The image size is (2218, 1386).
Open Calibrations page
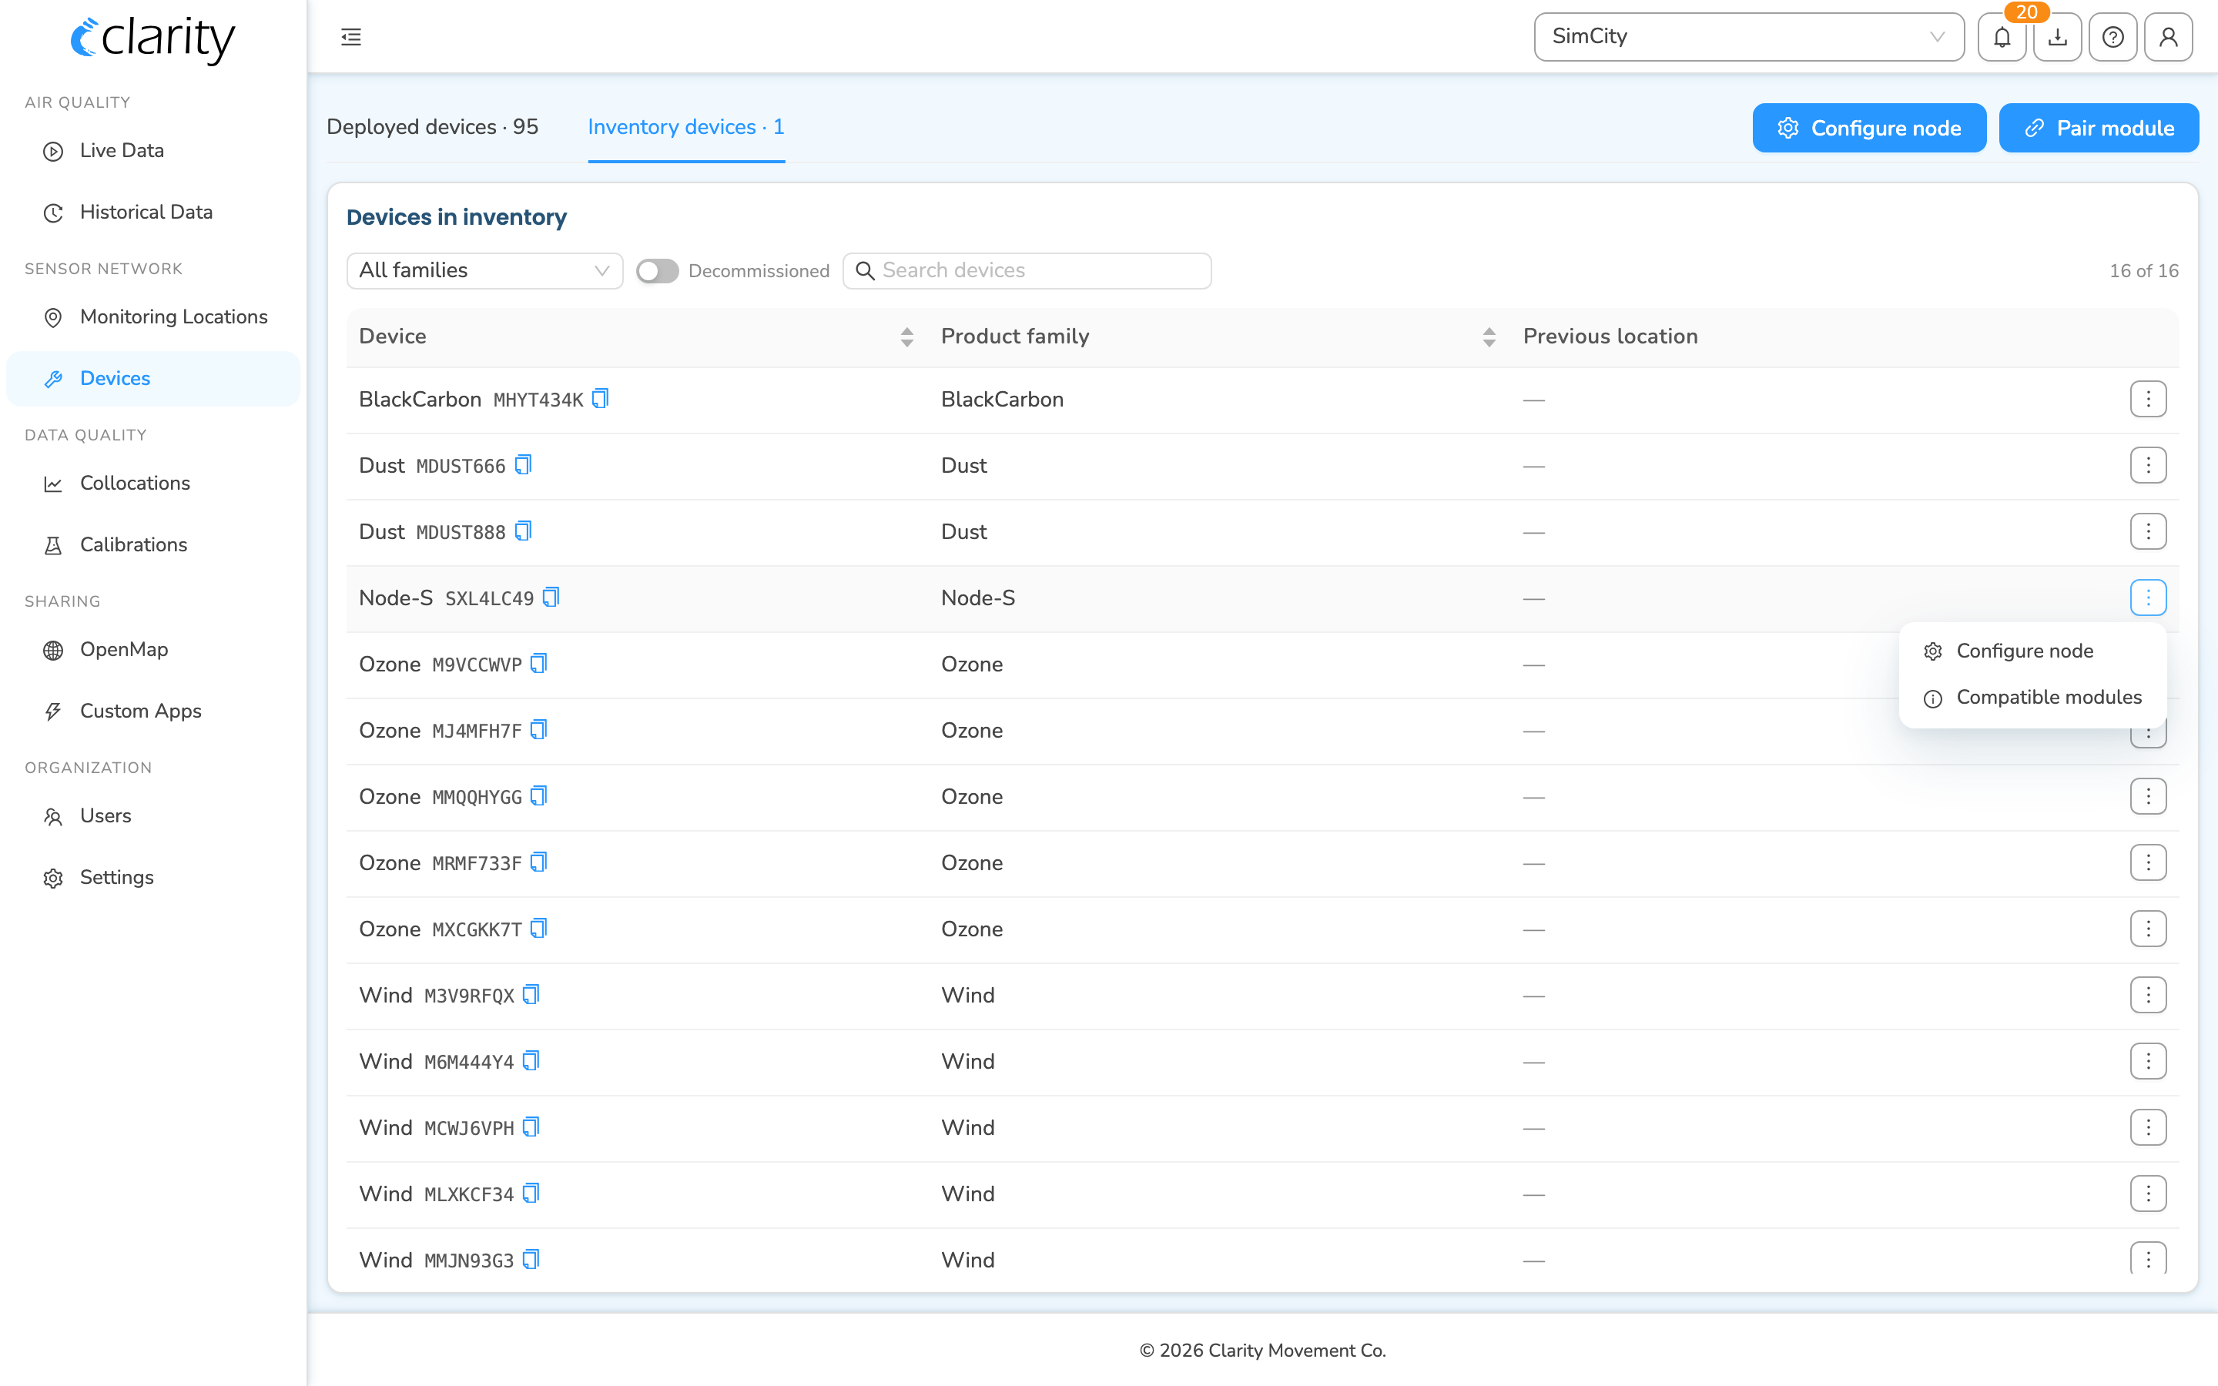click(x=153, y=544)
